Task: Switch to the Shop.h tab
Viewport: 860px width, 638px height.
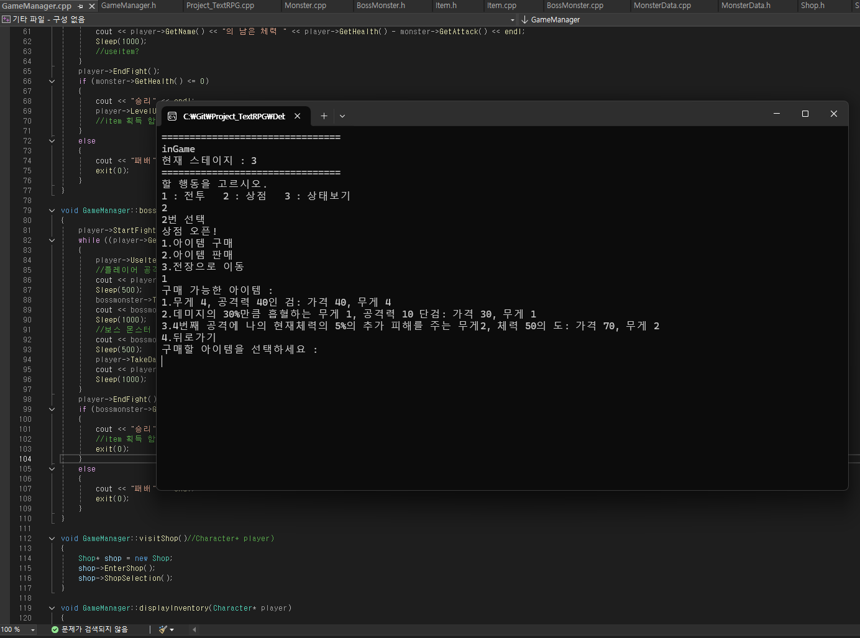Action: tap(813, 6)
